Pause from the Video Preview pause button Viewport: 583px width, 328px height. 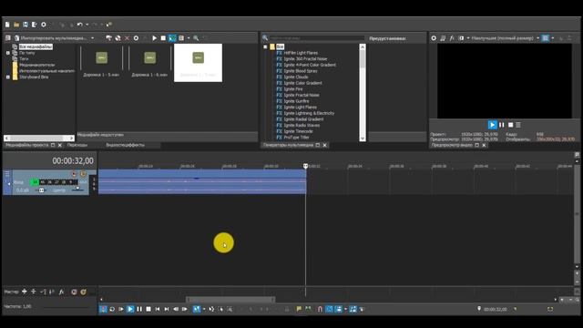point(502,125)
